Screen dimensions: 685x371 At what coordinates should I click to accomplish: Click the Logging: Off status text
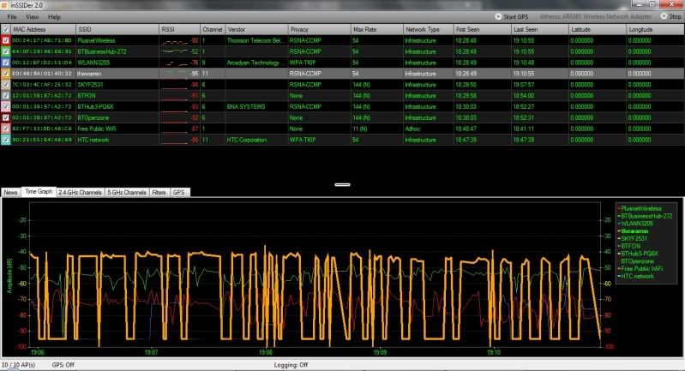[291, 365]
